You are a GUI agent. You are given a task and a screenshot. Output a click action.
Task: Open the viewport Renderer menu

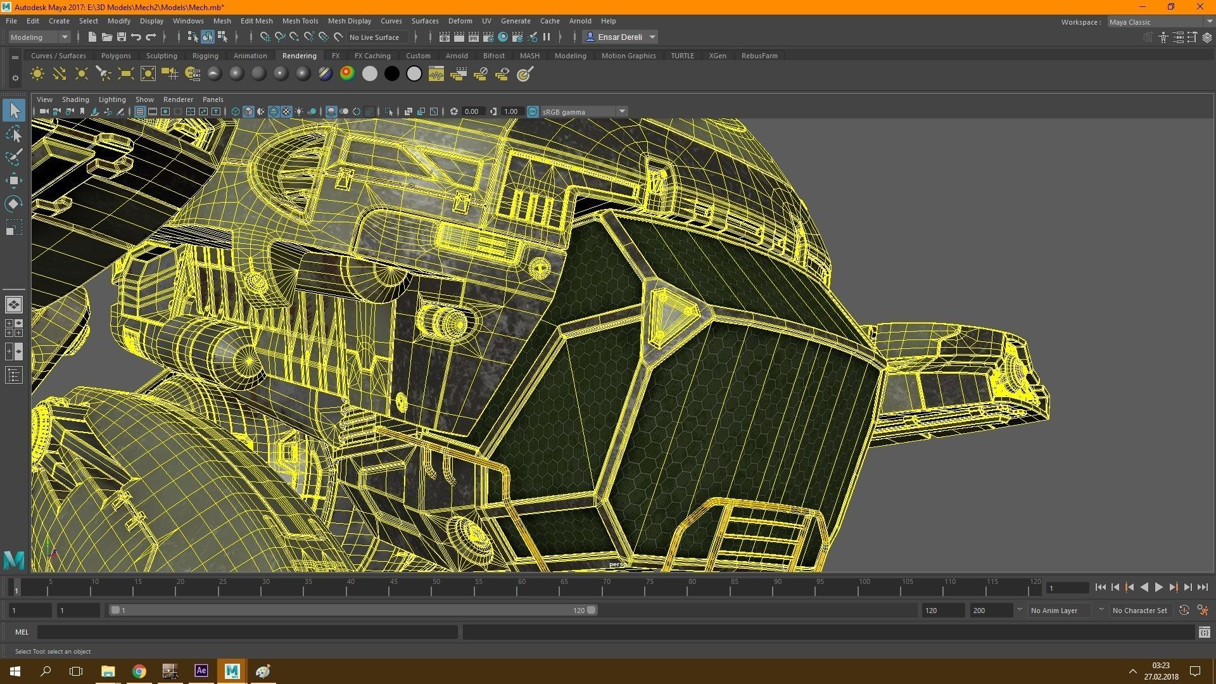pos(178,99)
